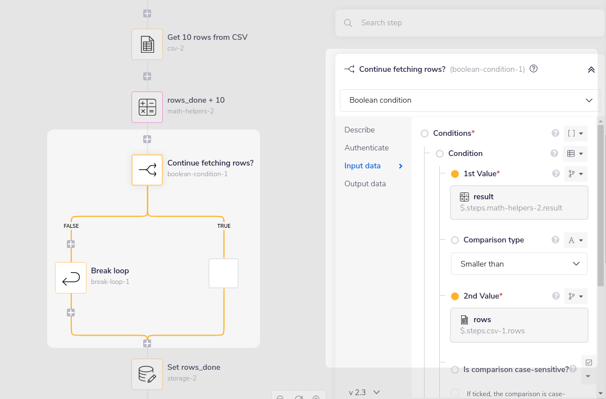Click the help icon next to Conditions
Screen dimensions: 606x399
555,133
